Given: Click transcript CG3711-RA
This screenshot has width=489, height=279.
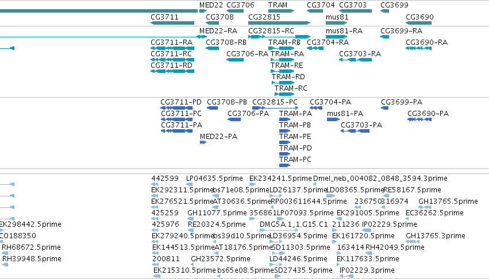Looking at the screenshot, I should tap(171, 42).
